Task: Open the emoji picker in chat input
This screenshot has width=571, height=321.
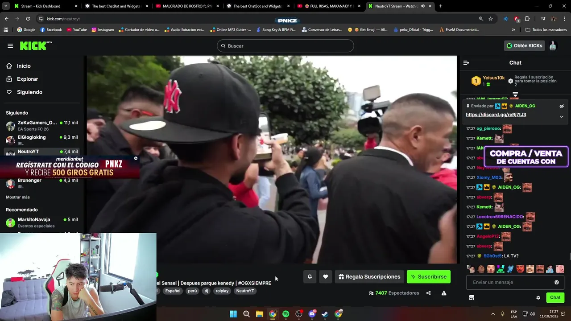Action: [557, 282]
